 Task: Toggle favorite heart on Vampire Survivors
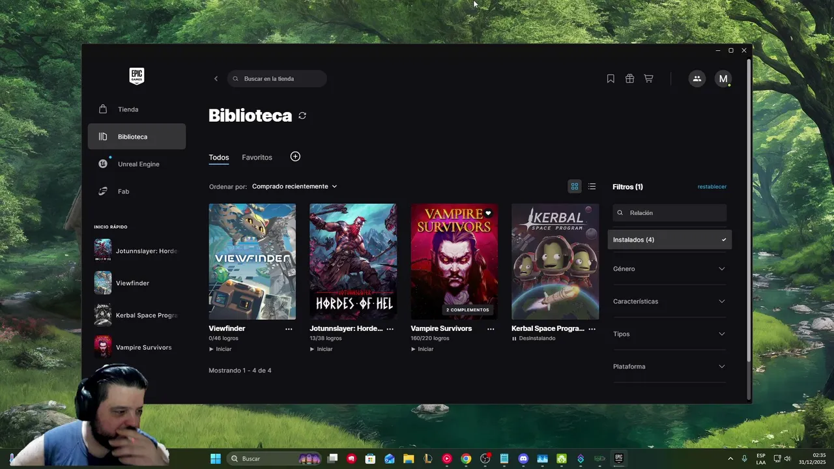pos(488,213)
